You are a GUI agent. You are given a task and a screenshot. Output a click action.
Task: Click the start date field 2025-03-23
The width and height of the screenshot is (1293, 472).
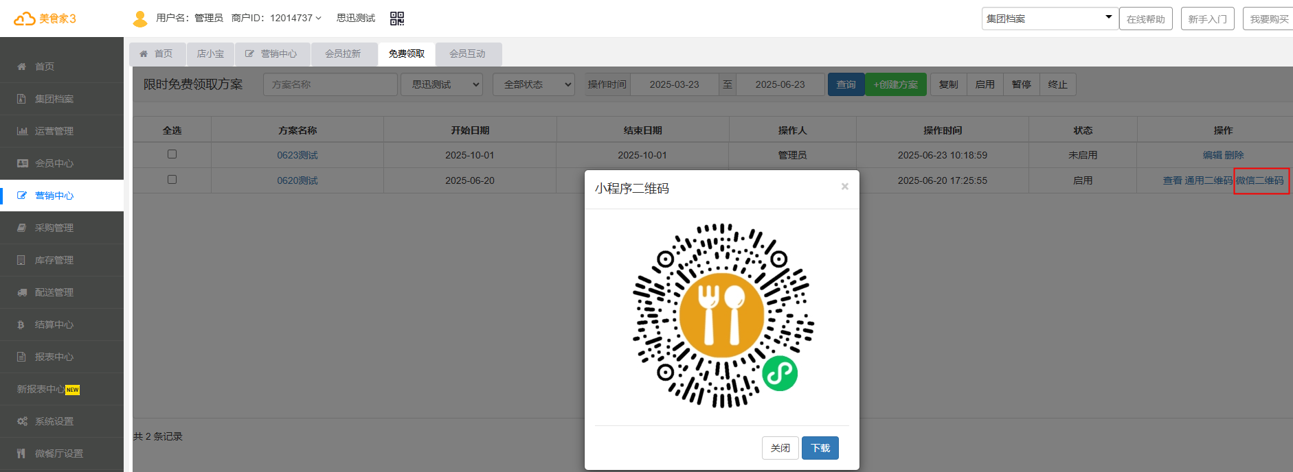pyautogui.click(x=675, y=84)
